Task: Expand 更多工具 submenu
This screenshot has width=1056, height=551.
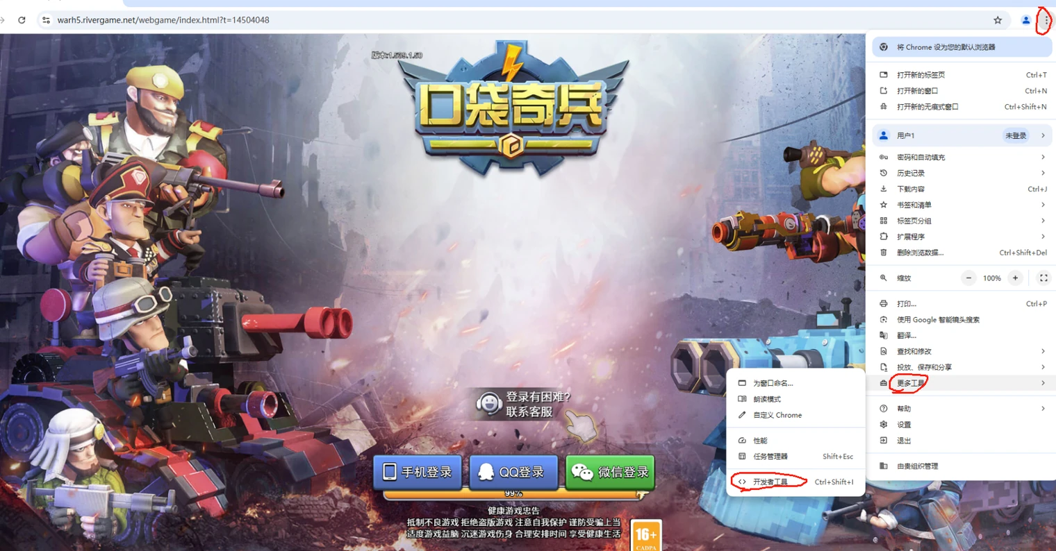Action: coord(962,383)
